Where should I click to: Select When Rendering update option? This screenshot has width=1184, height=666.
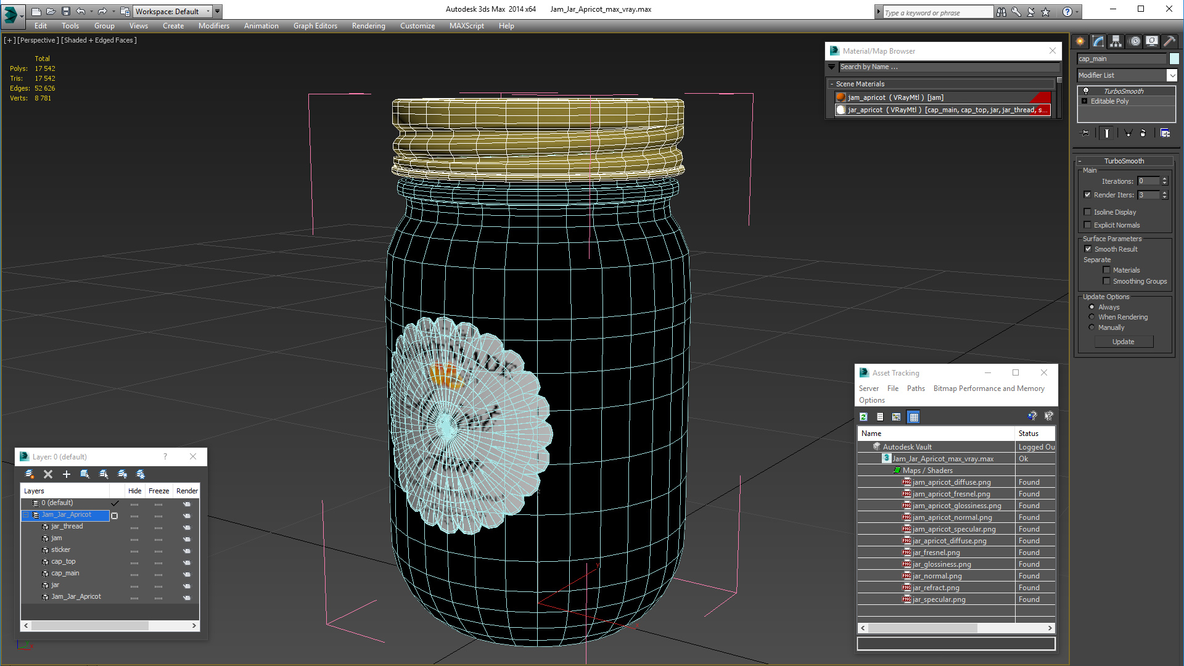point(1091,317)
